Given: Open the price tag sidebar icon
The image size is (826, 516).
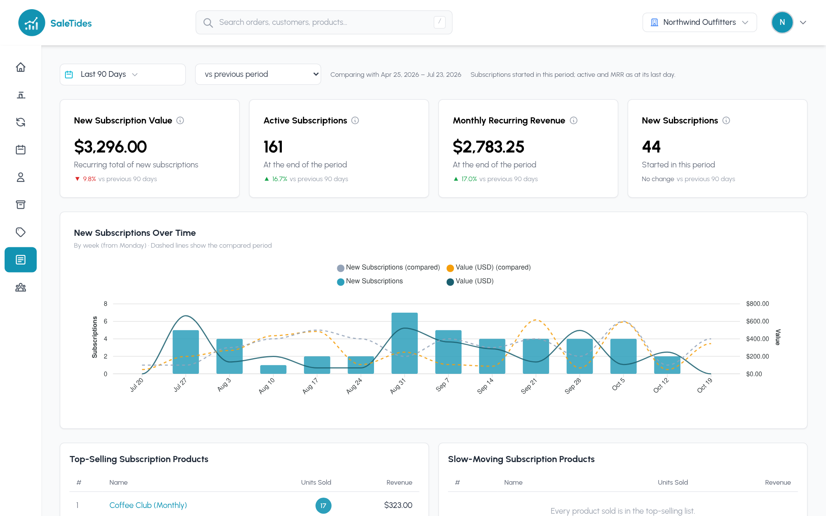Looking at the screenshot, I should click(x=21, y=232).
